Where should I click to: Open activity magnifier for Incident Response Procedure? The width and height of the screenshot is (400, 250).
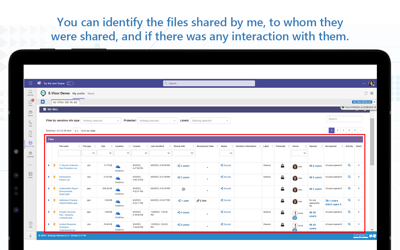tap(349, 224)
